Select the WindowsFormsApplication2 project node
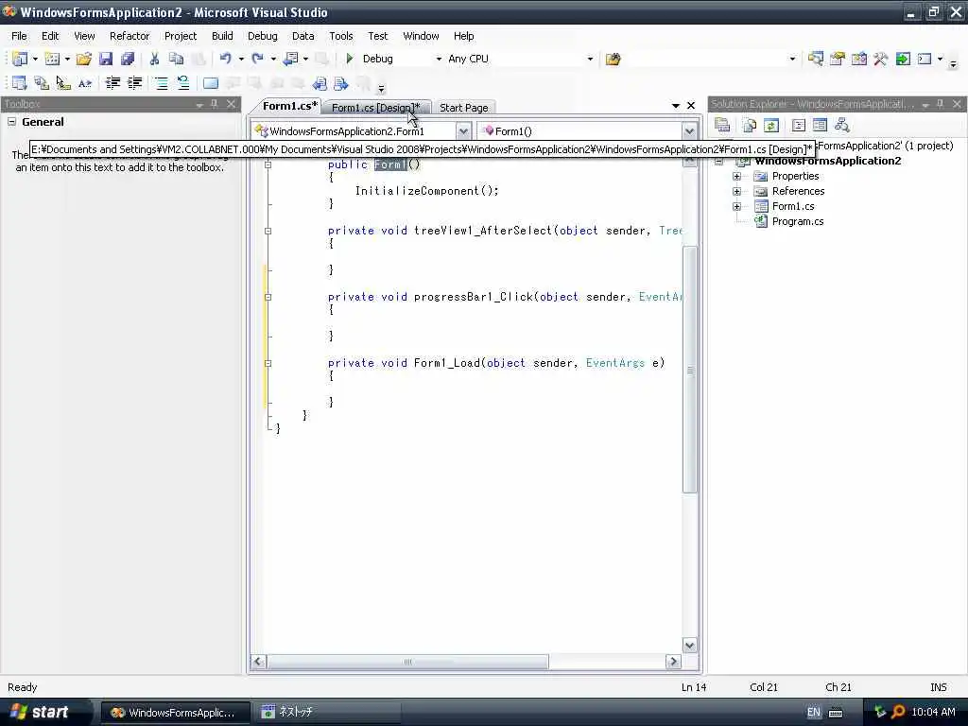The height and width of the screenshot is (726, 968). (827, 161)
